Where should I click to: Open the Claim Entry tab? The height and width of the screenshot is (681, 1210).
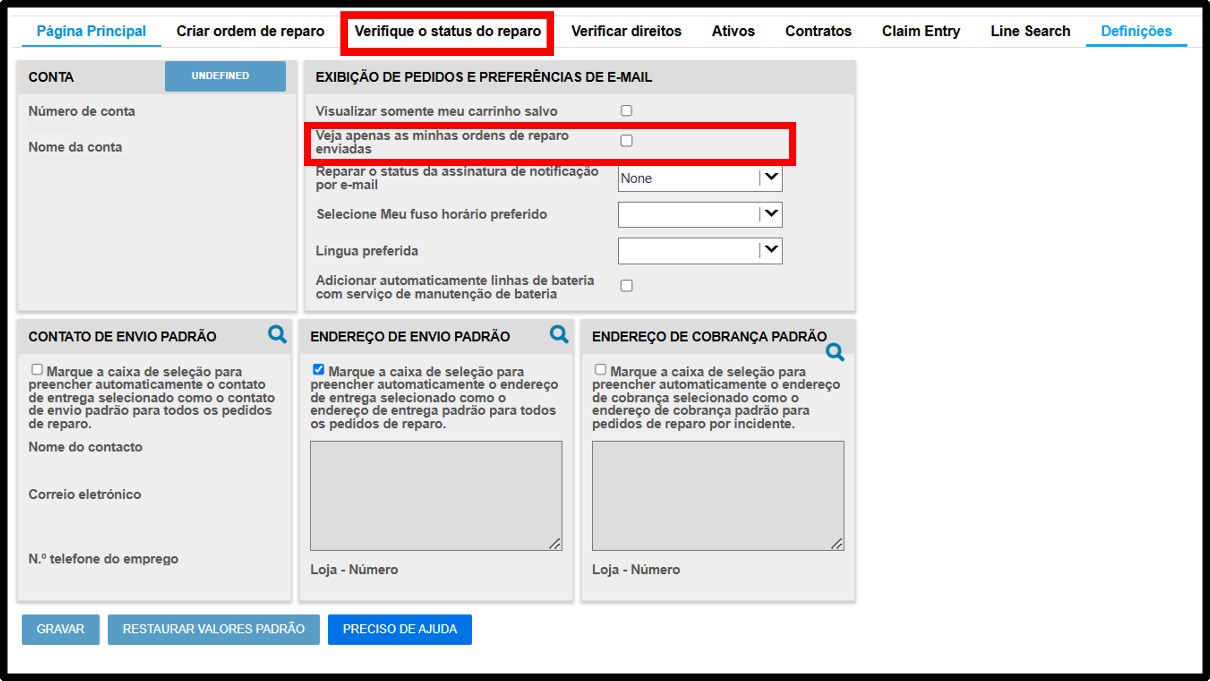tap(921, 31)
